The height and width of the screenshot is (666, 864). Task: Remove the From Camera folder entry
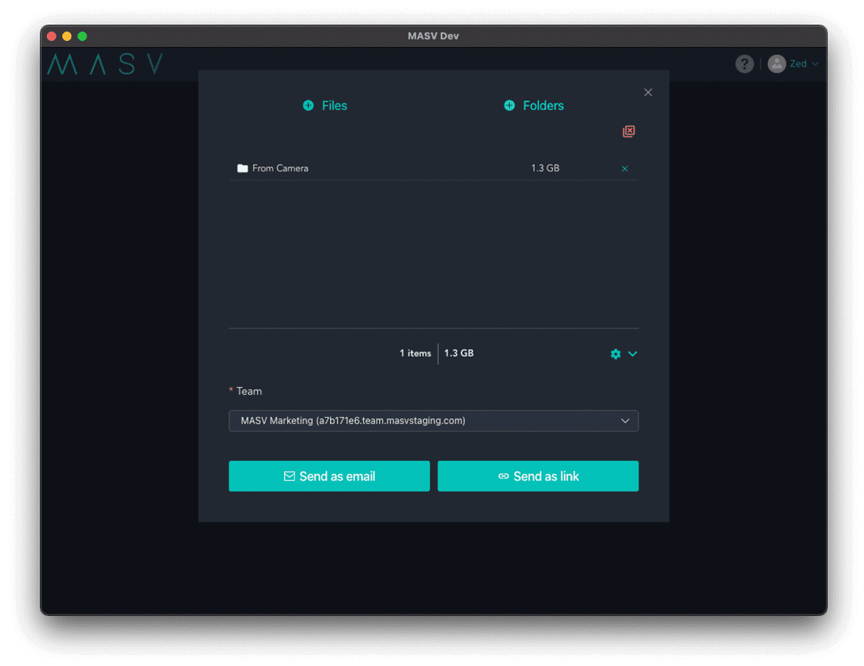tap(625, 169)
